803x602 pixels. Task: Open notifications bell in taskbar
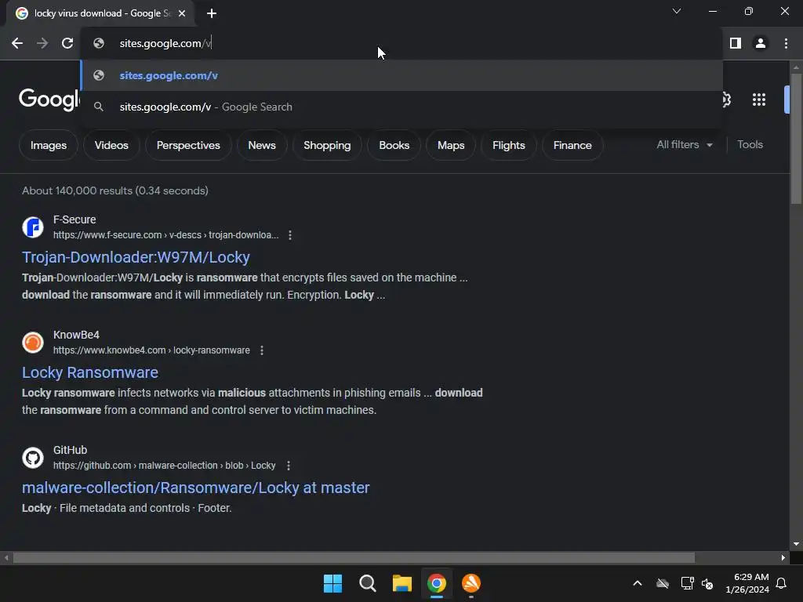(781, 583)
